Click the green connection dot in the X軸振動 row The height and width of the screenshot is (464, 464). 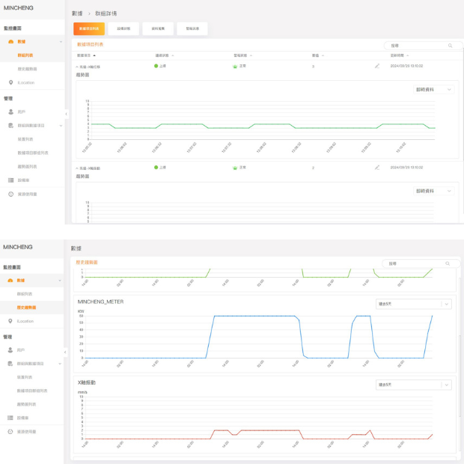156,167
